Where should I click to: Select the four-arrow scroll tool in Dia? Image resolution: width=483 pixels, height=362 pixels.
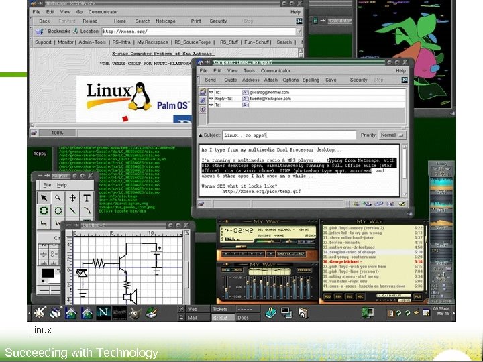point(72,198)
